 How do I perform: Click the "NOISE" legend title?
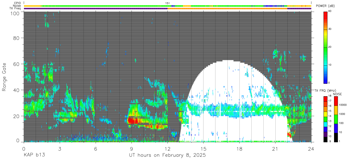[337, 94]
